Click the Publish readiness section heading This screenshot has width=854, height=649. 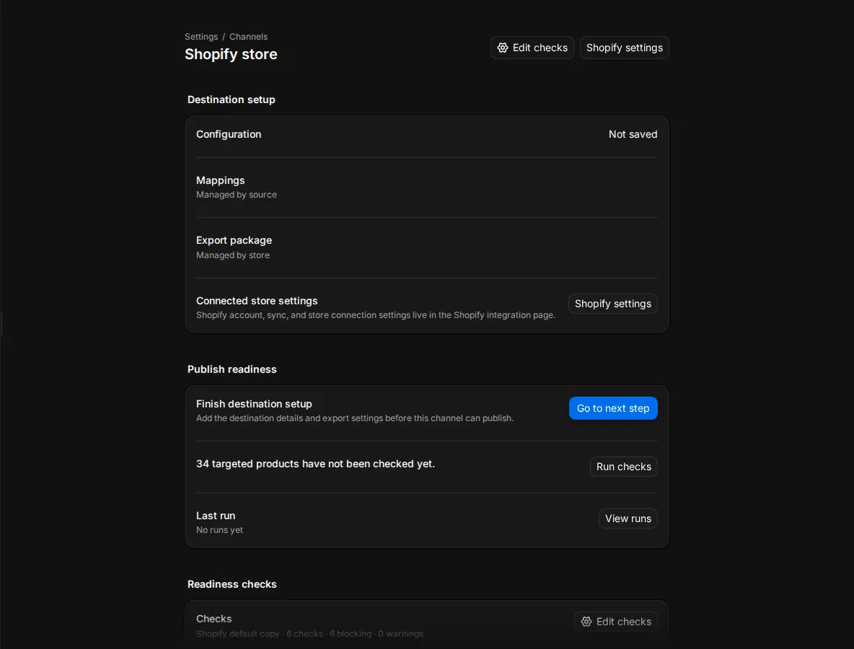tap(232, 369)
